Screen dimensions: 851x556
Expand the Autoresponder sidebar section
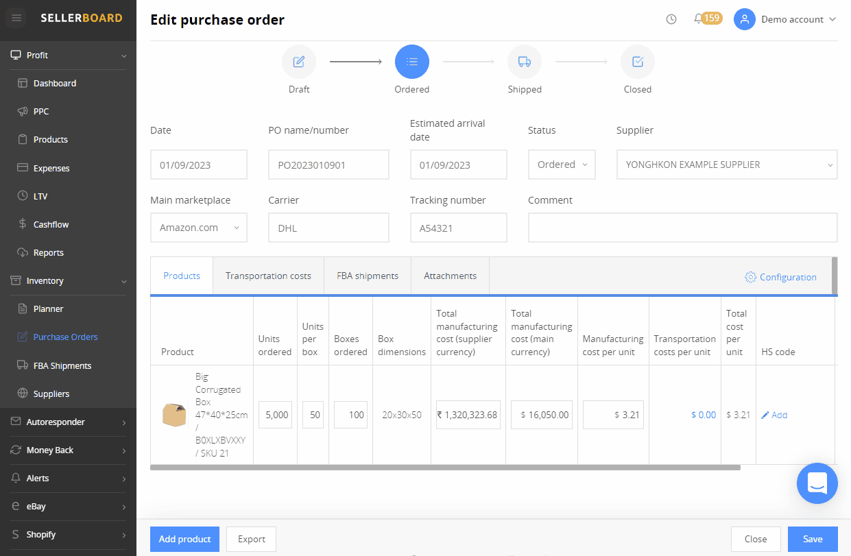pyautogui.click(x=69, y=422)
